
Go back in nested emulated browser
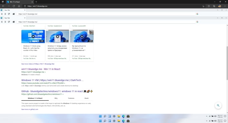pyautogui.click(x=2, y=22)
